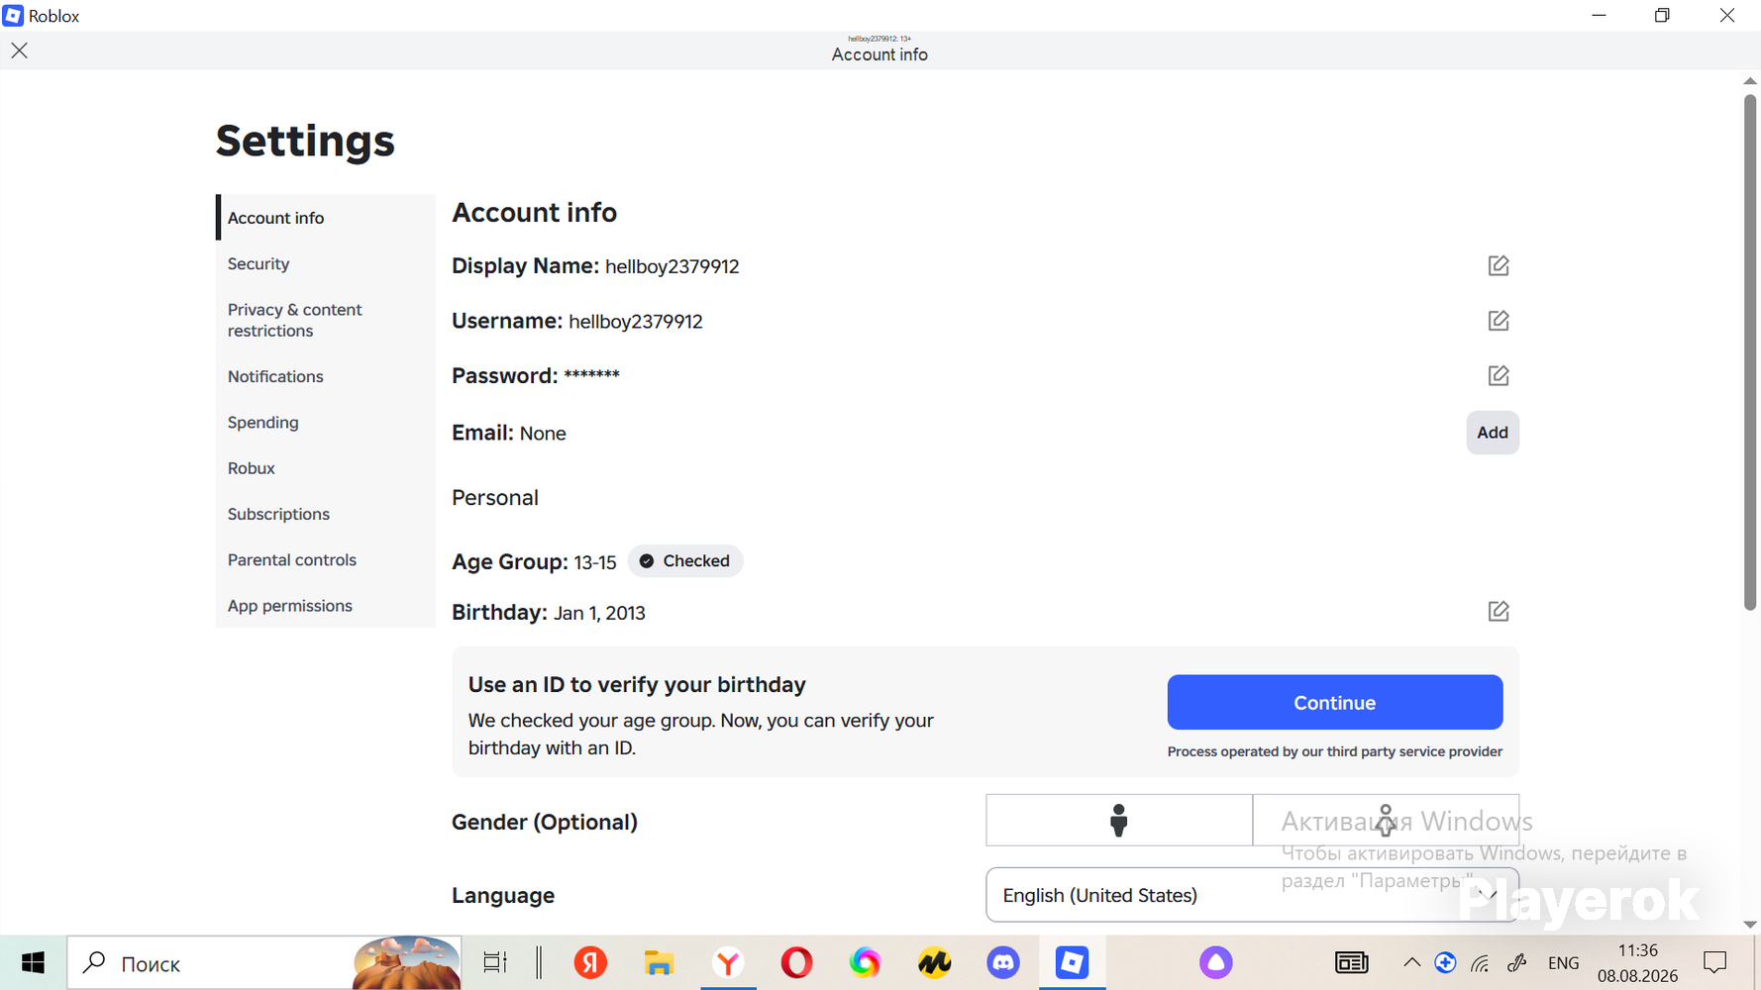Screen dimensions: 1761x990
Task: Open Privacy & content restrictions settings
Action: pyautogui.click(x=326, y=320)
